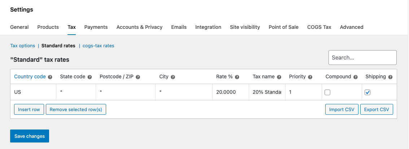Viewport: 409px width, 149px height.
Task: Uncheck the Shipping checkbox for US row
Action: click(367, 92)
